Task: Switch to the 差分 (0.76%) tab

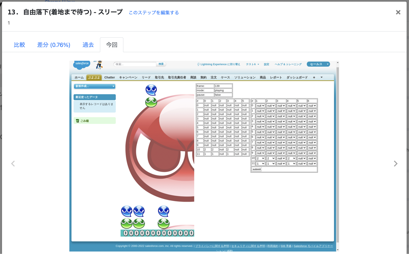Action: coord(53,45)
